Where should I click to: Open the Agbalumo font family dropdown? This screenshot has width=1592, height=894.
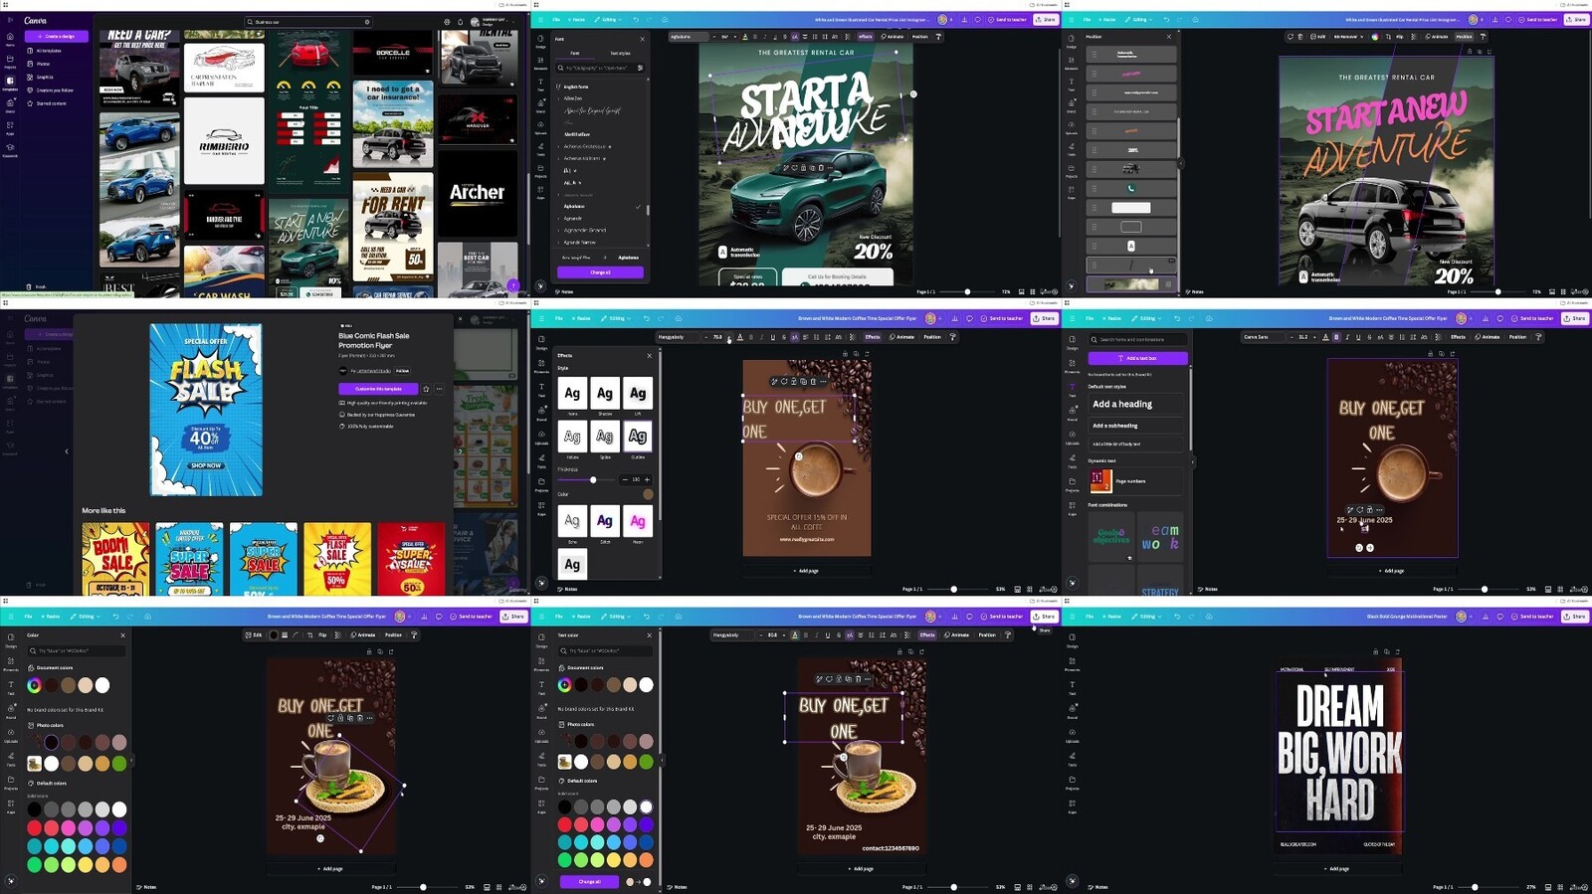click(x=688, y=37)
